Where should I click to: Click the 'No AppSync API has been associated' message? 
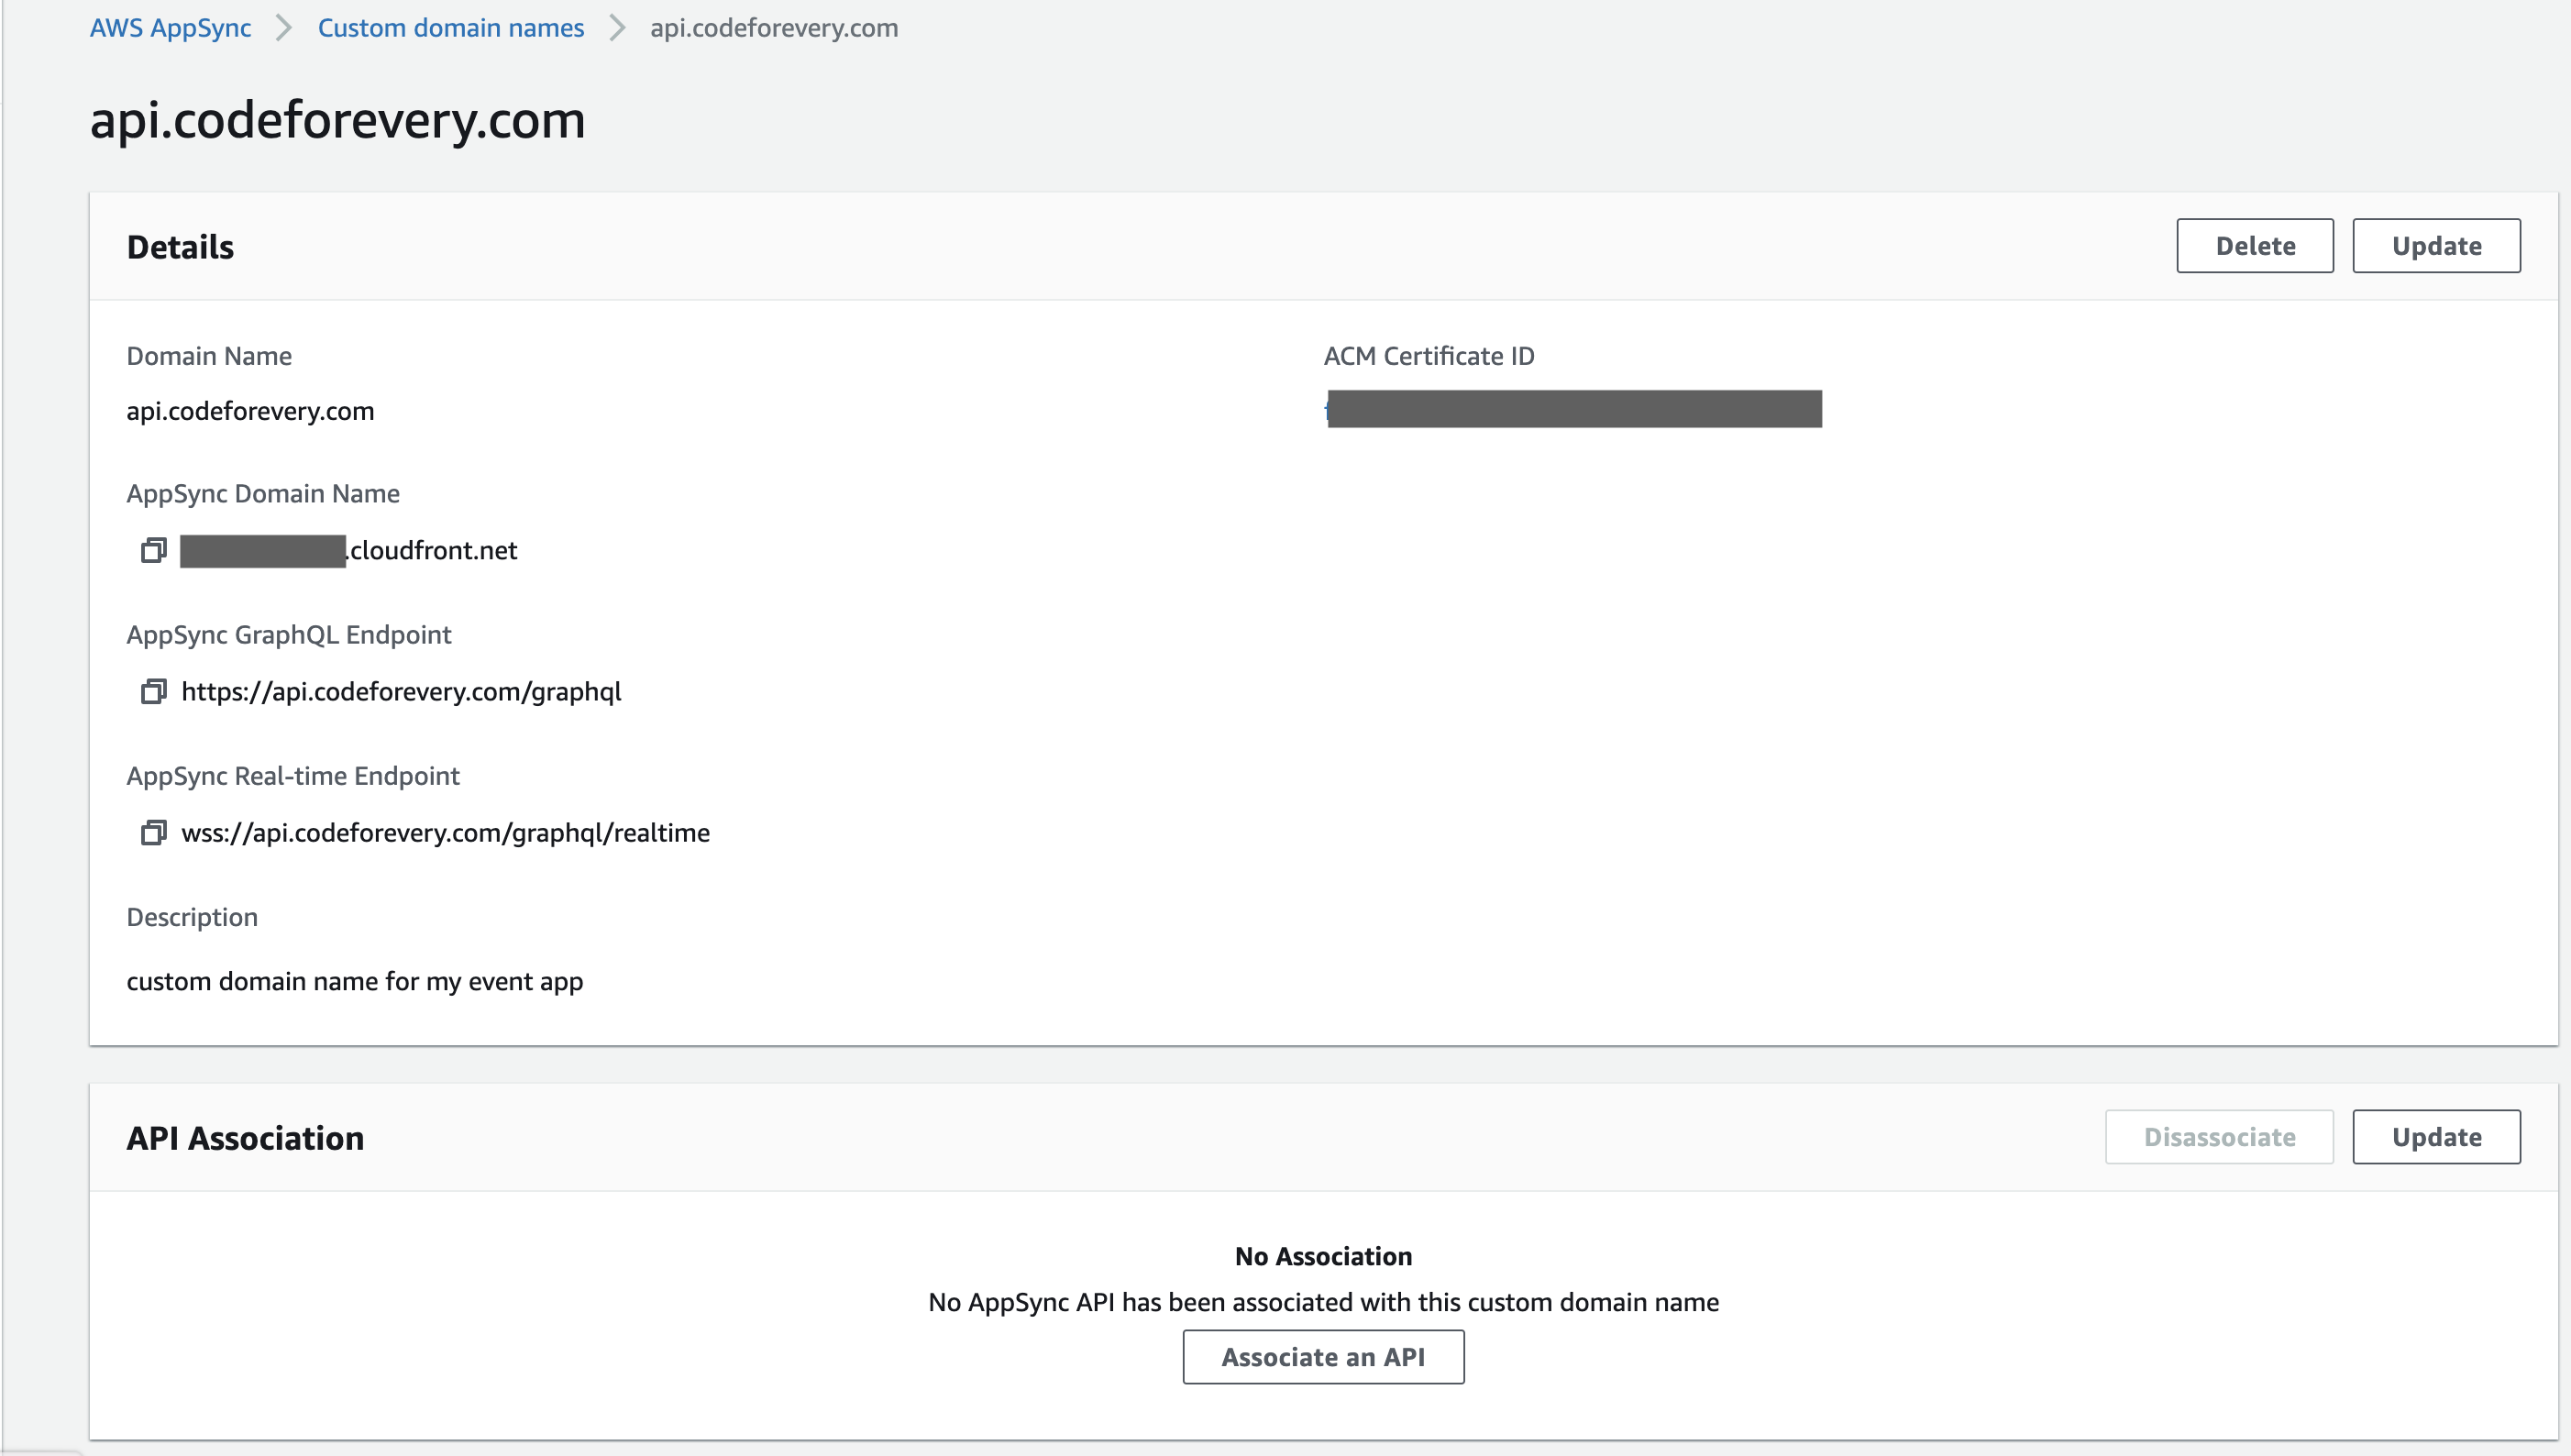[x=1323, y=1302]
